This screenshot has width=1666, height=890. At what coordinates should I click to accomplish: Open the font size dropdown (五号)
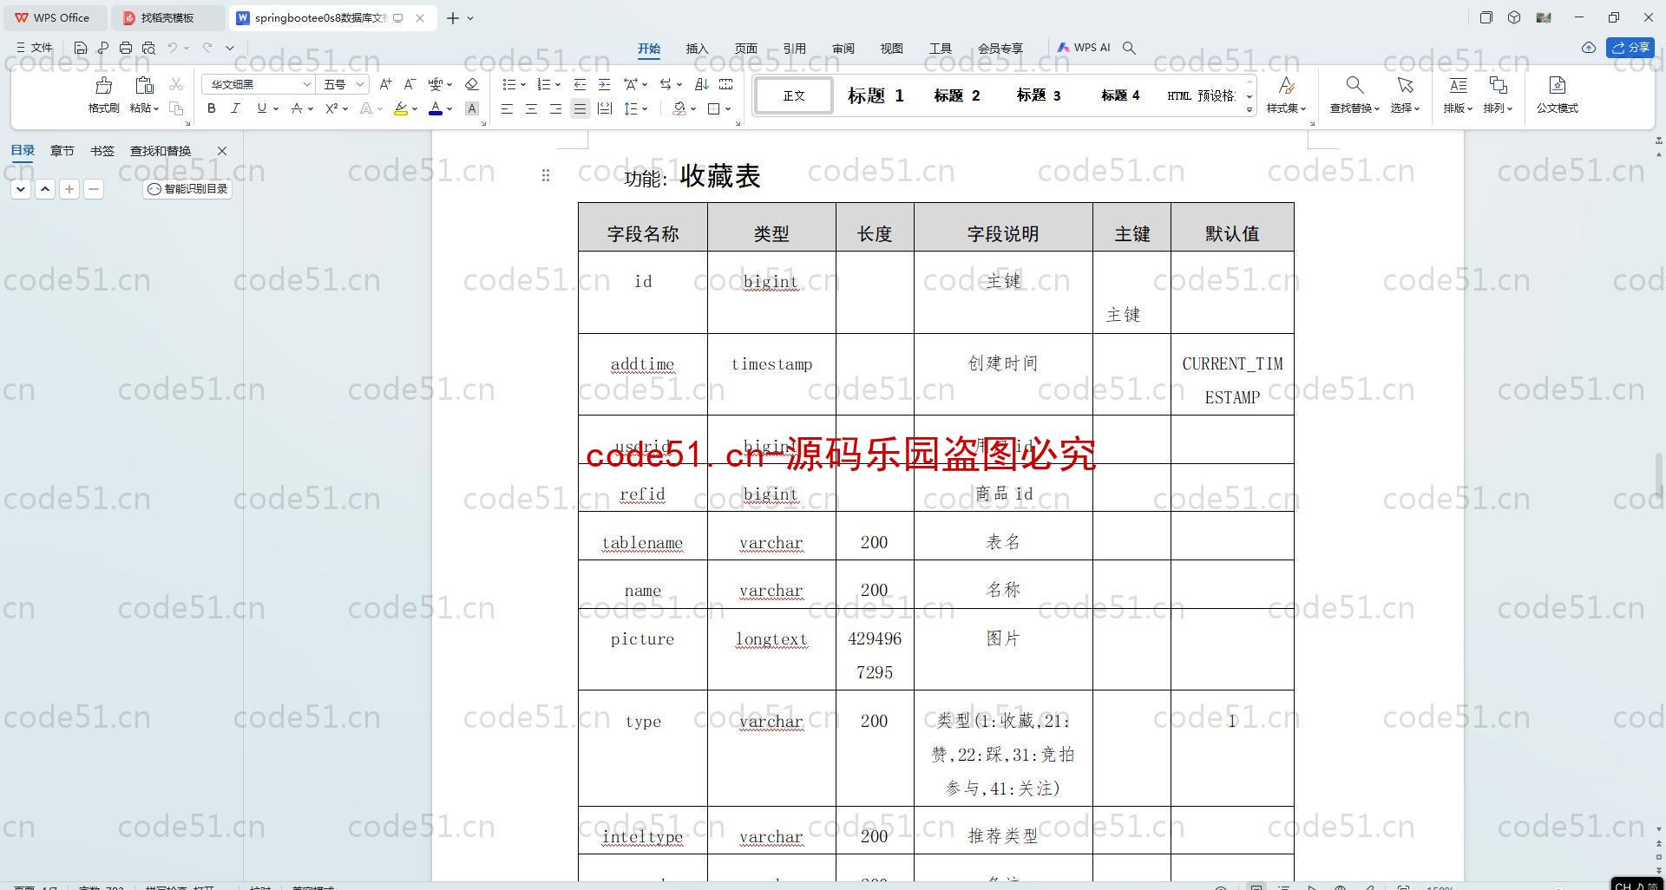coord(360,84)
